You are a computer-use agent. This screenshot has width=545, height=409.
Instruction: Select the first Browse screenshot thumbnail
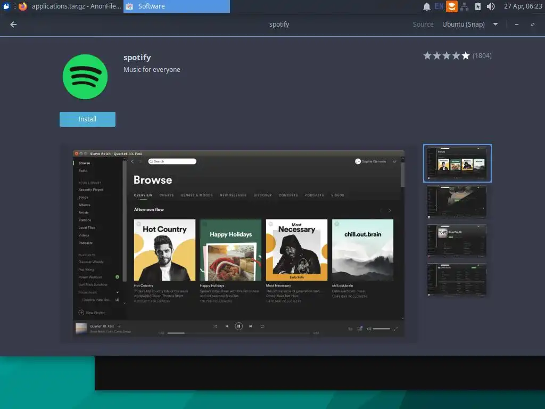click(457, 163)
